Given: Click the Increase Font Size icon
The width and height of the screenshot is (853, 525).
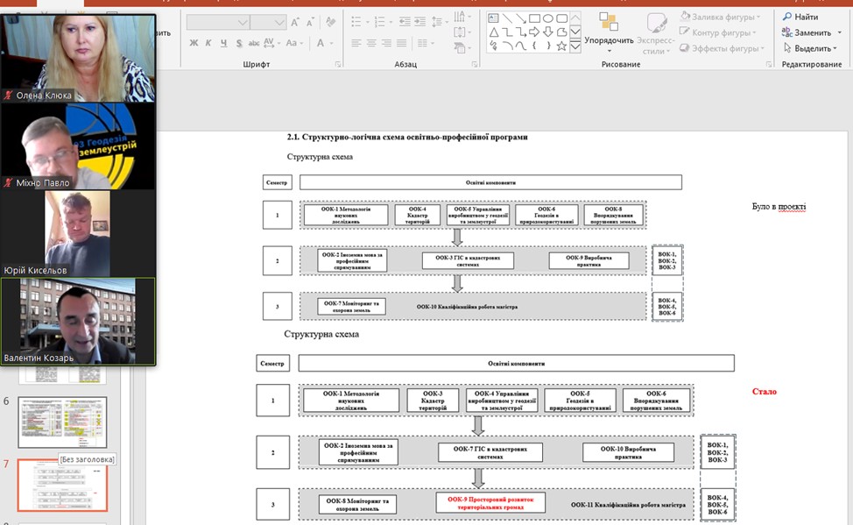Looking at the screenshot, I should (295, 22).
